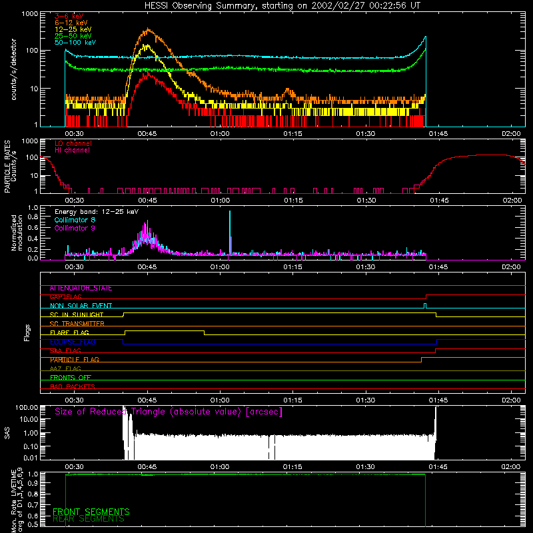
Task: Click the SAS vertical axis label
Action: (7, 432)
